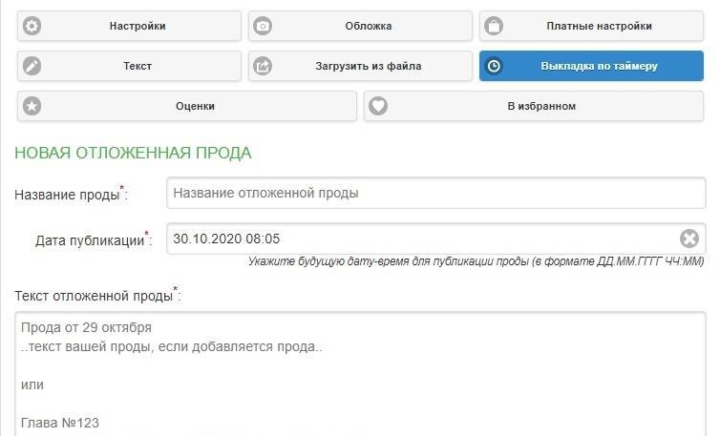Click the camera icon beside Обложка
The height and width of the screenshot is (436, 720).
coord(264,26)
